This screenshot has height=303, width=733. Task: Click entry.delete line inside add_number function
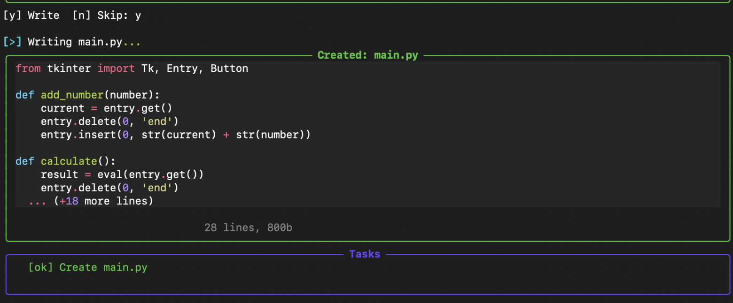click(109, 121)
